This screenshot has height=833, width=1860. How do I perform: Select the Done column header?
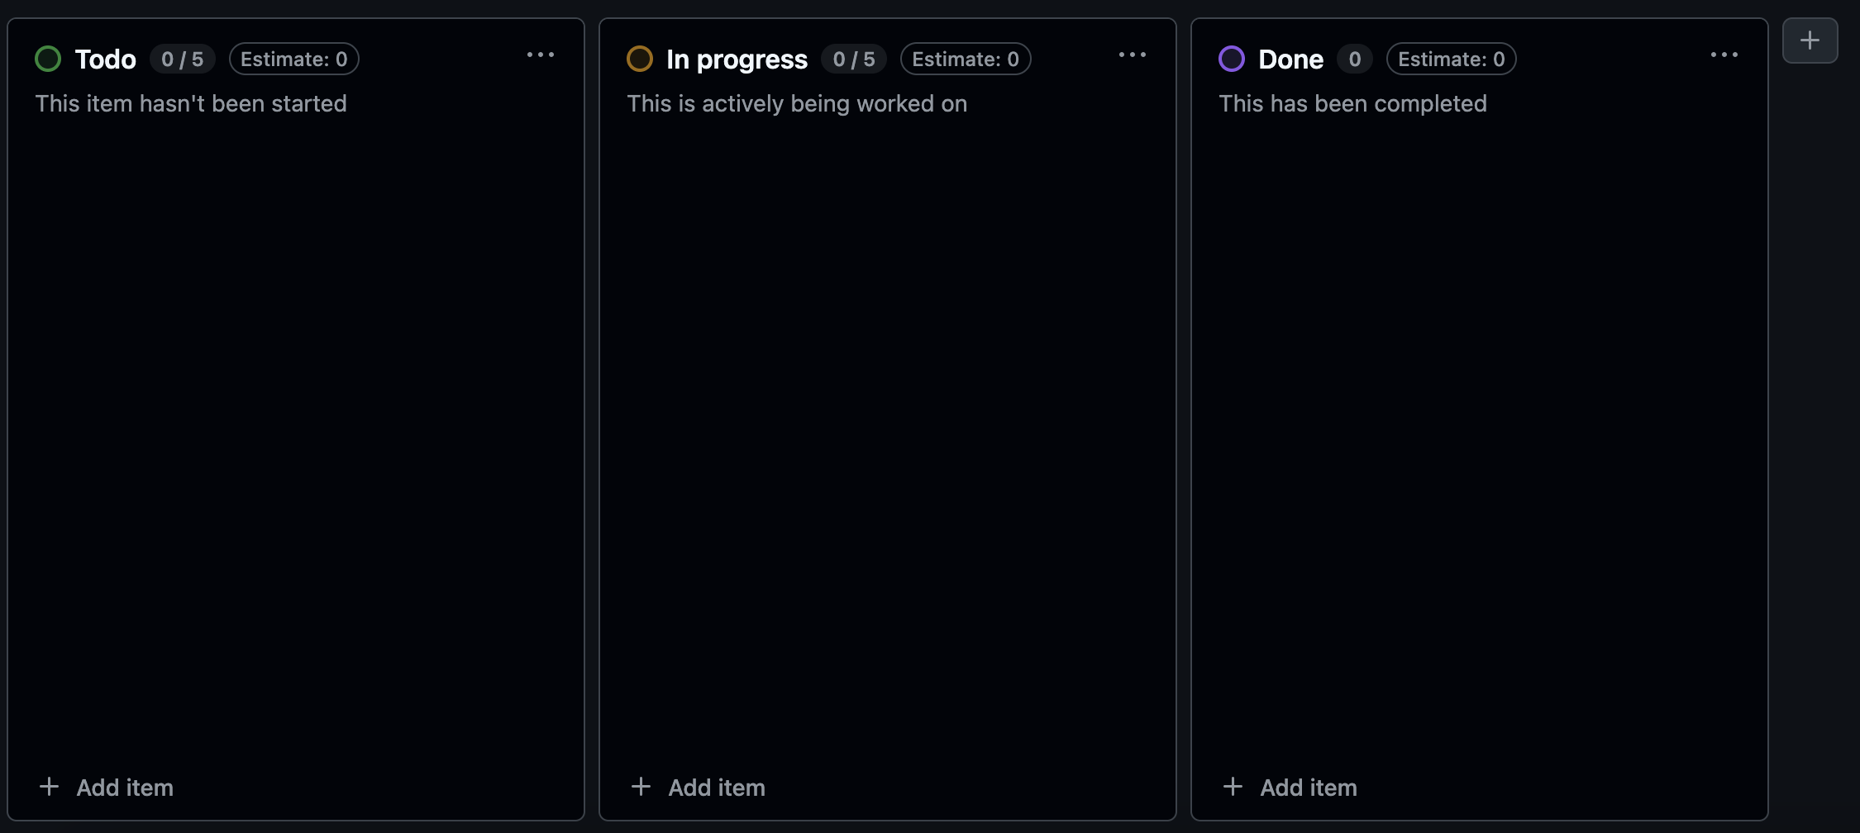[1290, 59]
